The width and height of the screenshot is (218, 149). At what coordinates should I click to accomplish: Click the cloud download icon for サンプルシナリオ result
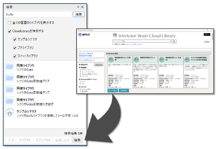point(10,113)
